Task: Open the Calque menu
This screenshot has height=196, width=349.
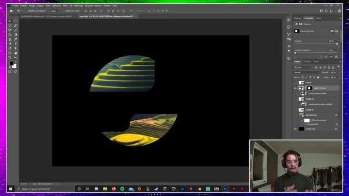Action: pyautogui.click(x=40, y=5)
